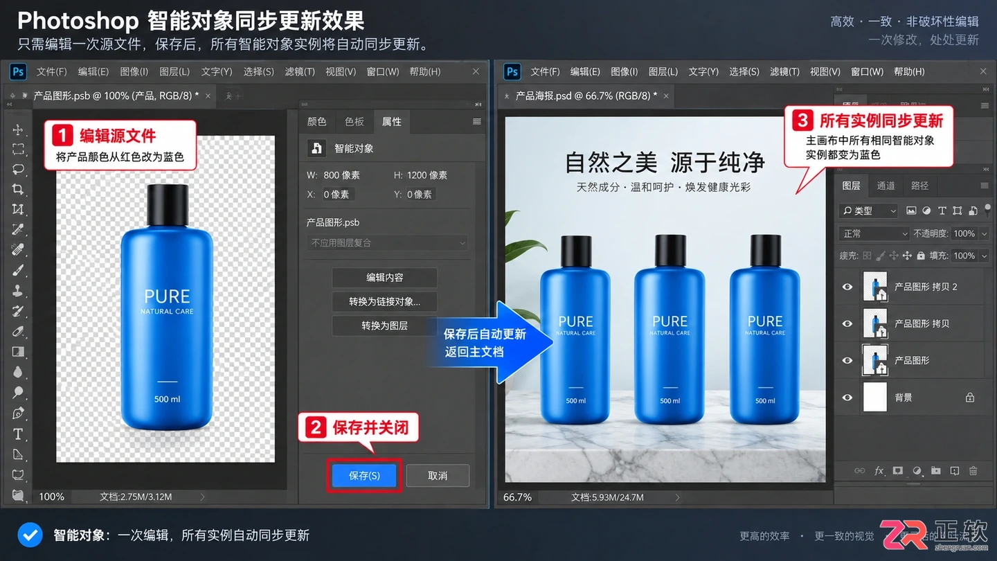Open the Layers panel hamburger menu
Image resolution: width=997 pixels, height=561 pixels.
(x=985, y=186)
